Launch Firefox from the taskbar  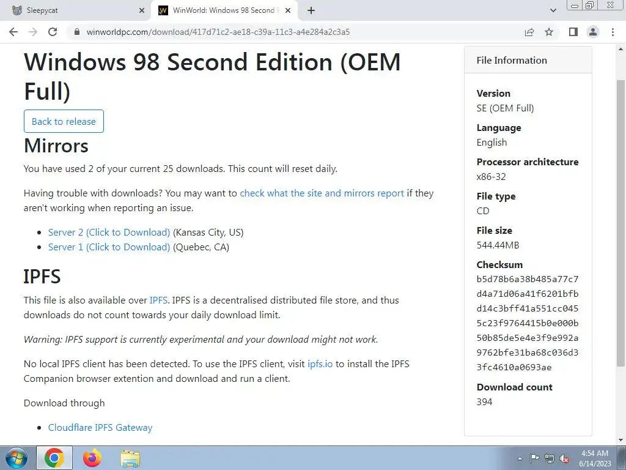pyautogui.click(x=92, y=458)
